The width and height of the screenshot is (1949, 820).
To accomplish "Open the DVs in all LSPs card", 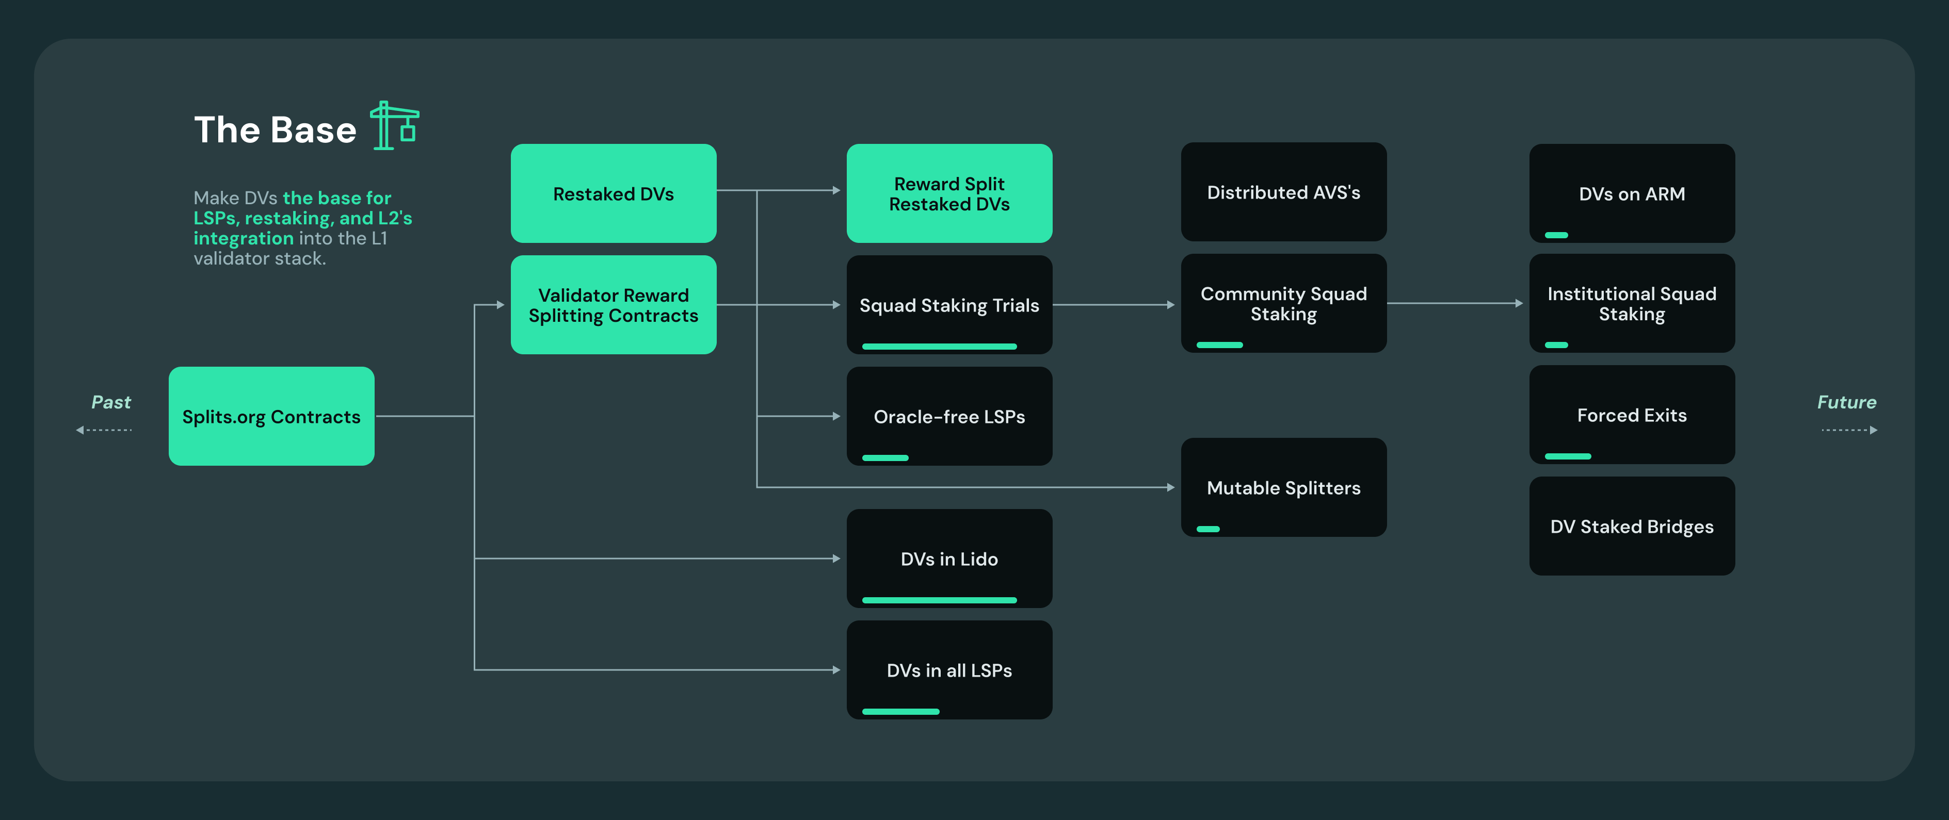I will 949,669.
